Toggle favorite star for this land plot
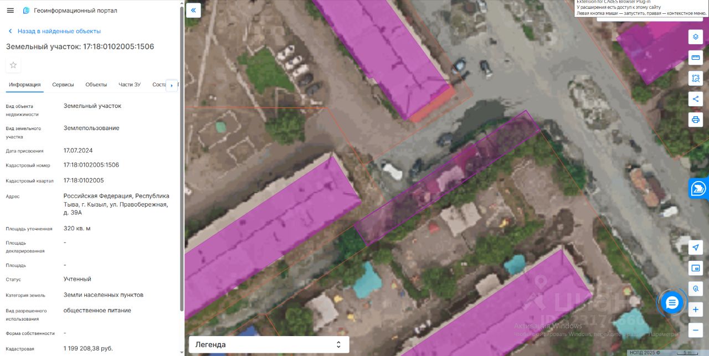Screen dimensions: 709x356 [13, 65]
